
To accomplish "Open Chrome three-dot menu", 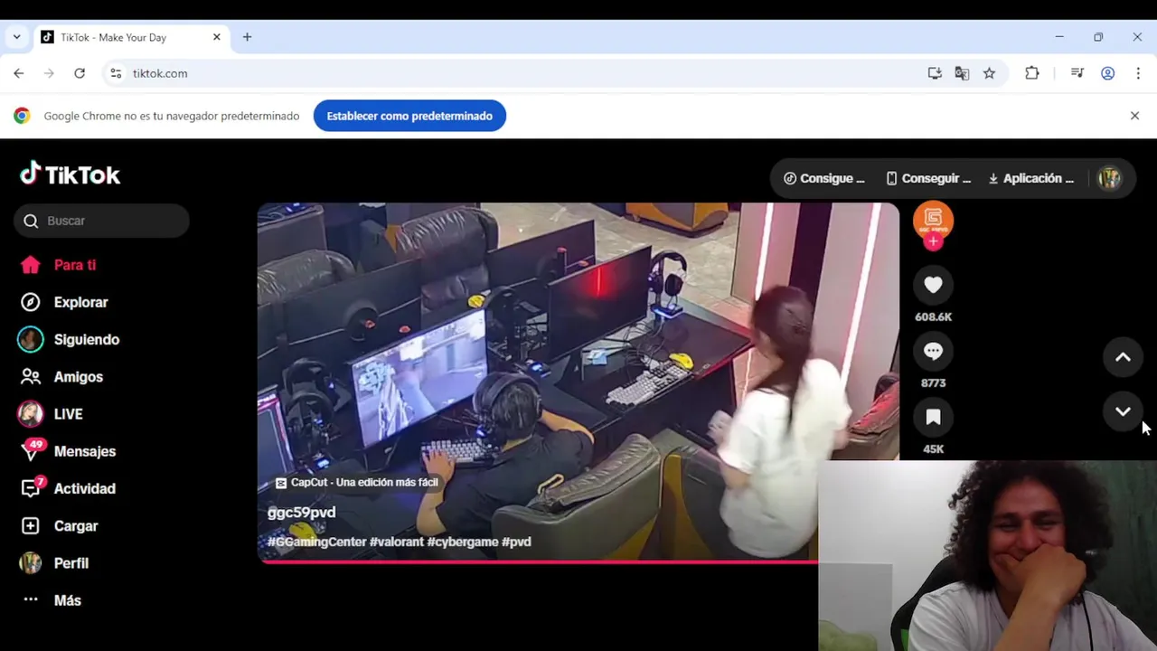I will [x=1138, y=73].
